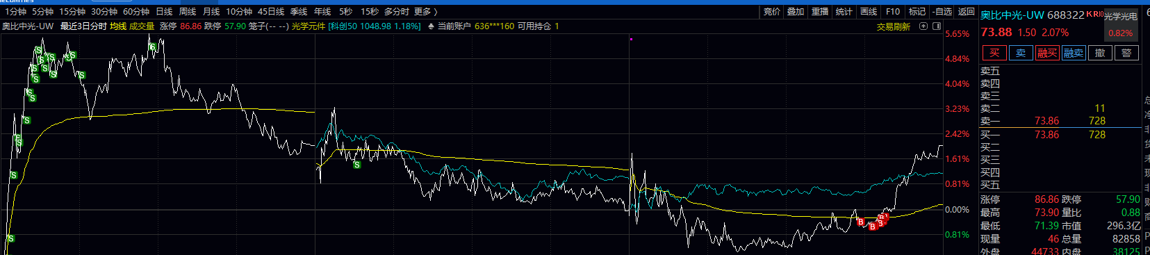This screenshot has height=255, width=1150.
Task: Click the 5.65% axis label
Action: click(x=958, y=34)
